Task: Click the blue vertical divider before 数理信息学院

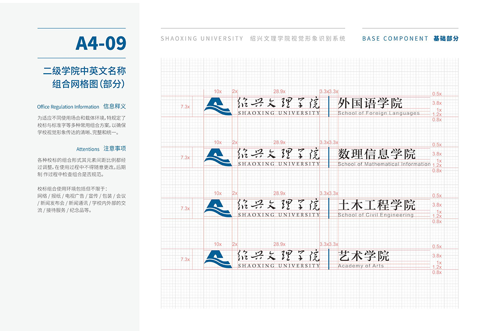Action: coord(329,157)
